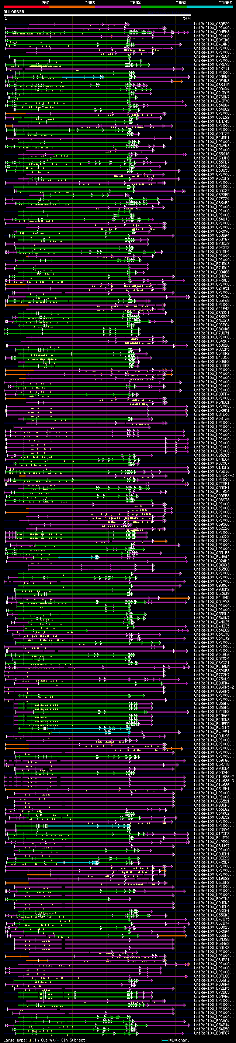
Task: View the UniRef100_Q6L8H1 alignment label
Action: point(212,789)
